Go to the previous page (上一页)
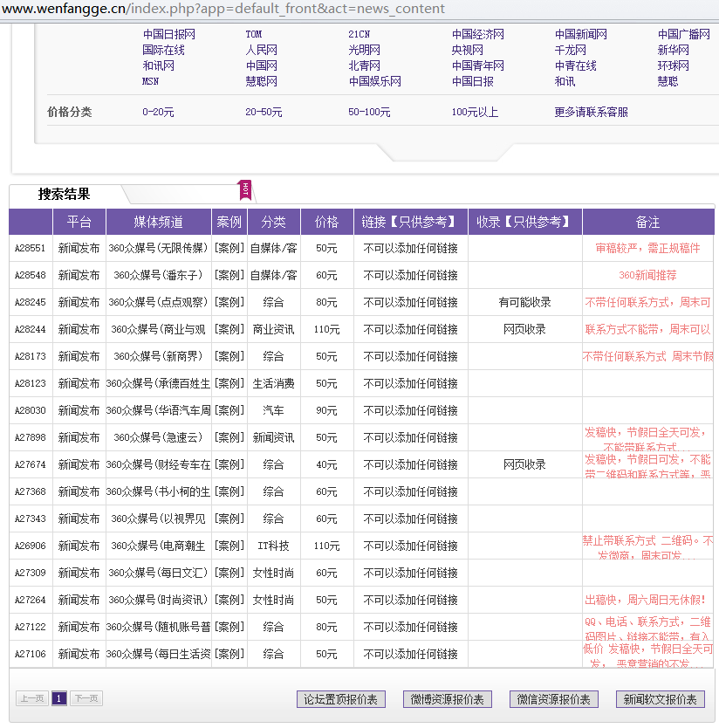The height and width of the screenshot is (728, 719). [x=31, y=698]
